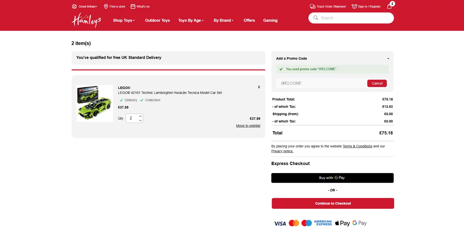Image resolution: width=464 pixels, height=231 pixels.
Task: Decrease quantity with the down arrow
Action: [140, 120]
